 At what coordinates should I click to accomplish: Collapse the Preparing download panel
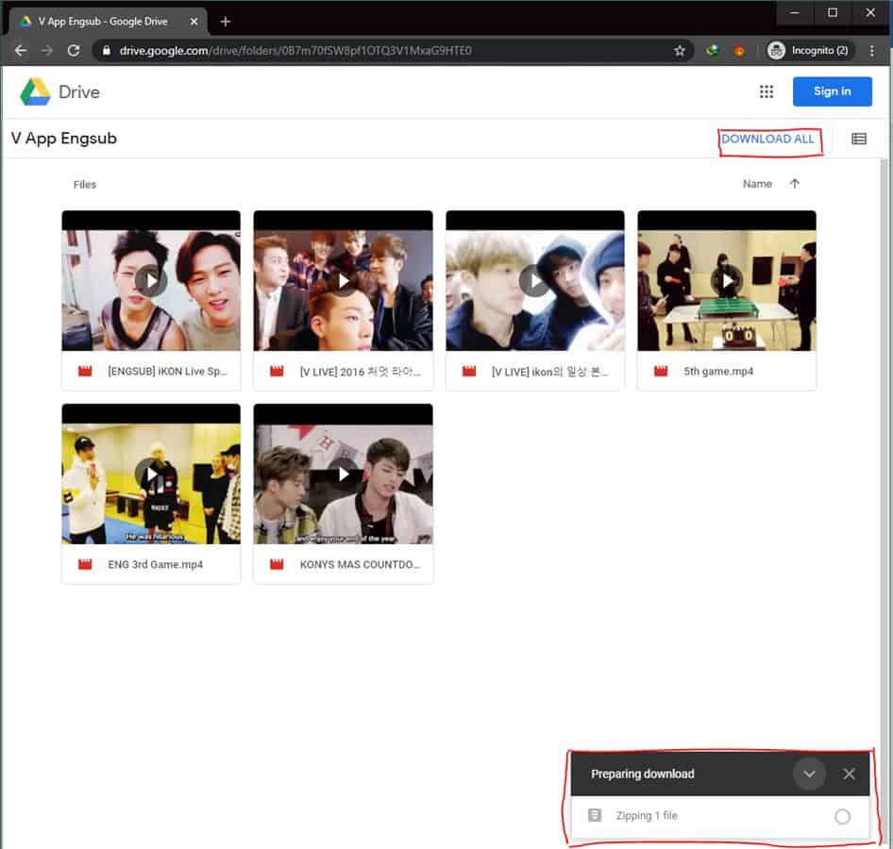point(809,774)
